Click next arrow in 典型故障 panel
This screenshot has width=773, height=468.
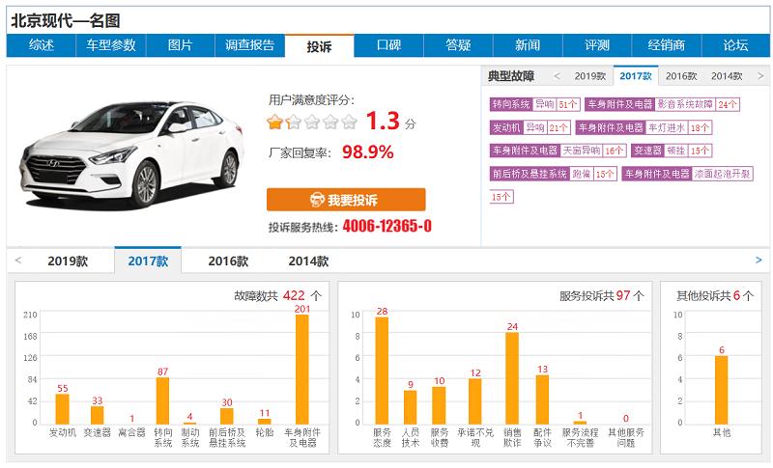(x=760, y=76)
